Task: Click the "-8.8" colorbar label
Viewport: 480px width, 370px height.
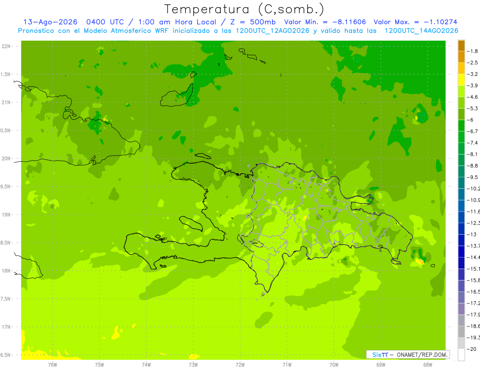Action: coord(473,166)
